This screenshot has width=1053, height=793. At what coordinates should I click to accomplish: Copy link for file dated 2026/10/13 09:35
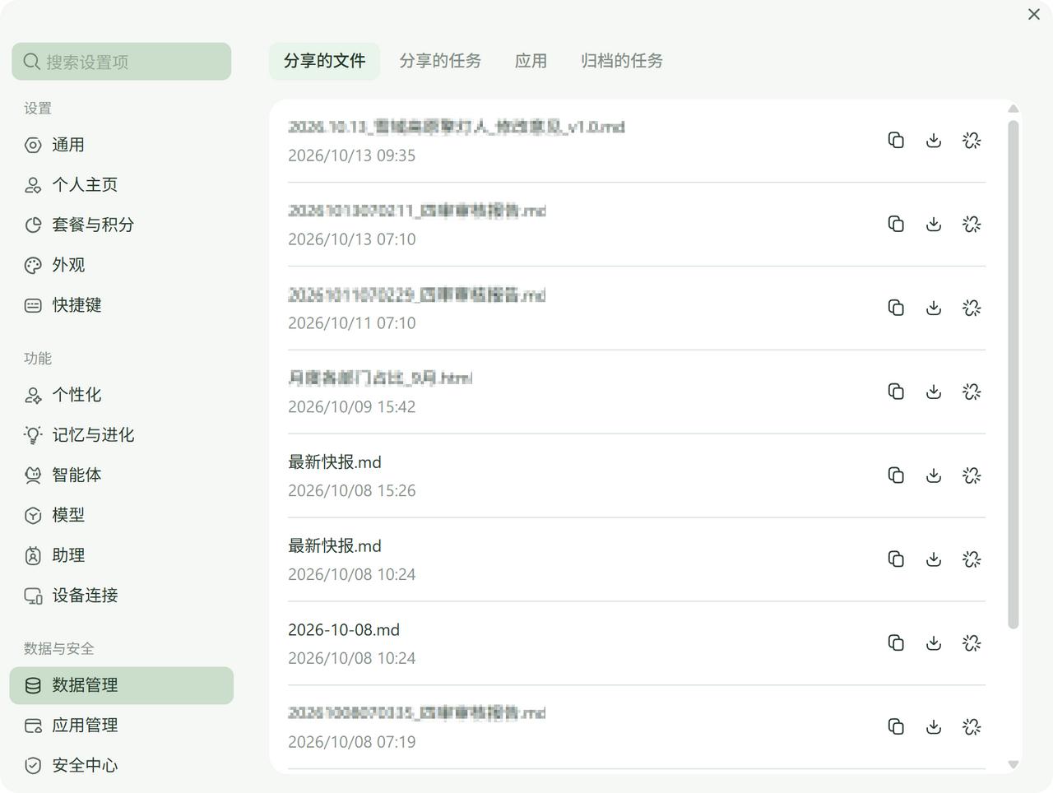[x=896, y=141]
